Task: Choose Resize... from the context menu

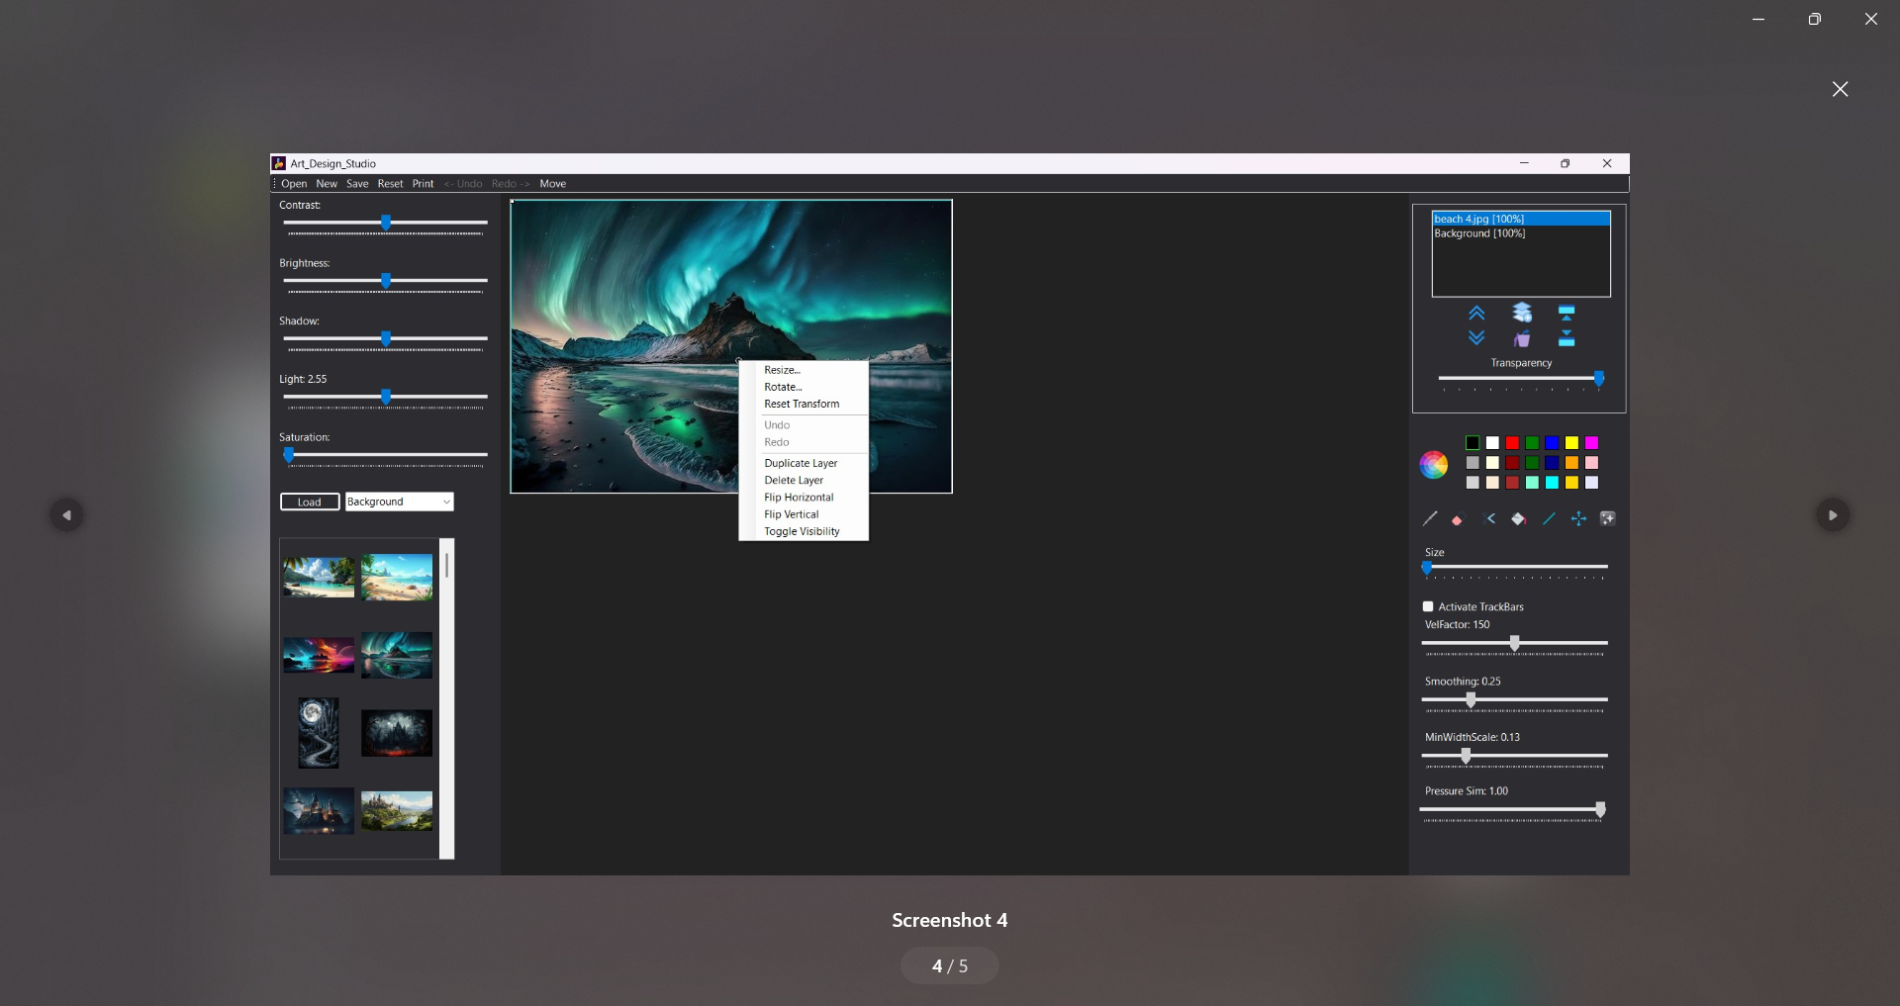Action: (x=804, y=370)
